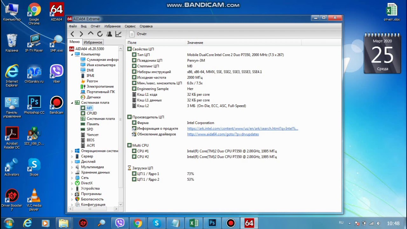Image resolution: width=407 pixels, height=229 pixels.
Task: Expand the Мультимедиа tree node
Action: coord(72,167)
